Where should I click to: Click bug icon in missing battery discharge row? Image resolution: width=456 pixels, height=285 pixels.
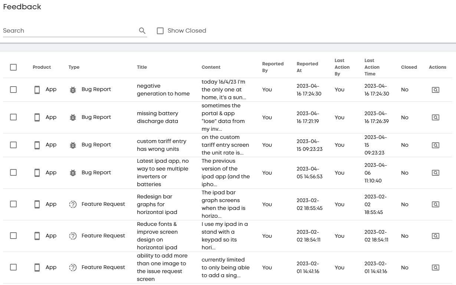pos(73,117)
